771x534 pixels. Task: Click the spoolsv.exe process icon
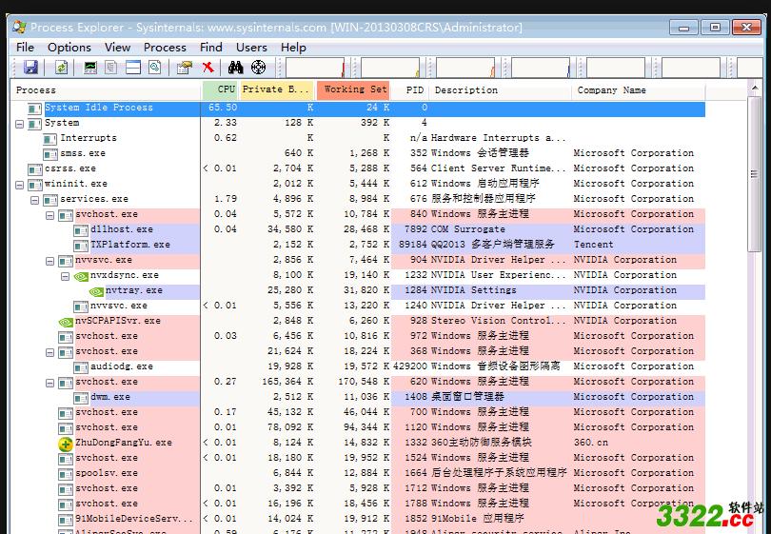pyautogui.click(x=66, y=474)
